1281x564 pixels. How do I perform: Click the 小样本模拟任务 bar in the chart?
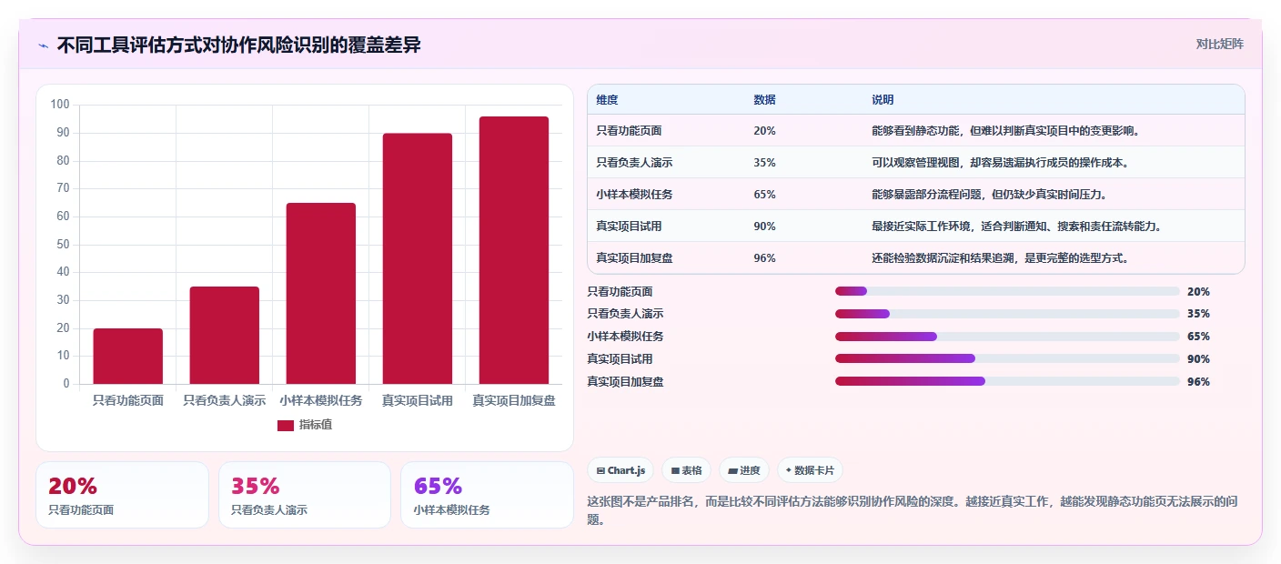tap(321, 293)
